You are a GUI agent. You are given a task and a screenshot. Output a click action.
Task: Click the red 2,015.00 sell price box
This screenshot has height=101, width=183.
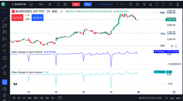point(18,18)
